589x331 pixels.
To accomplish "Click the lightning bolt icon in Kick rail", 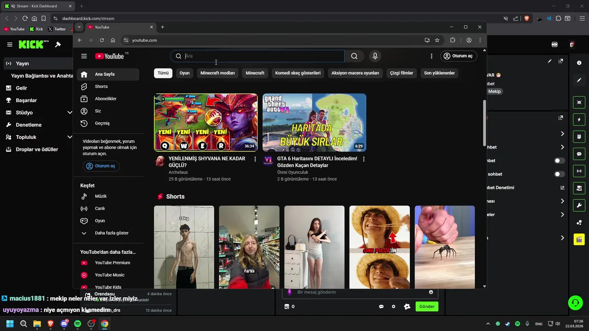I will [x=579, y=120].
